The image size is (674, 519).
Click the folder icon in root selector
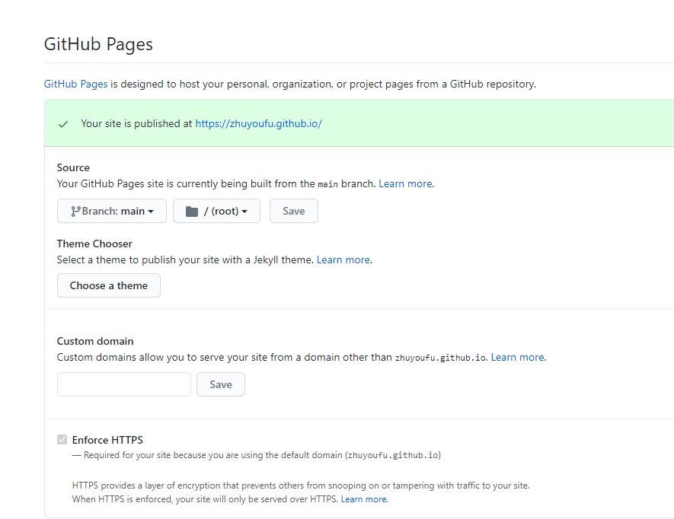(x=192, y=212)
